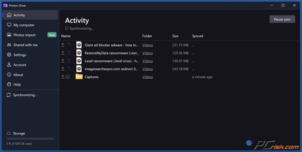Open Videos link for Giant ad blocker

tap(148, 45)
